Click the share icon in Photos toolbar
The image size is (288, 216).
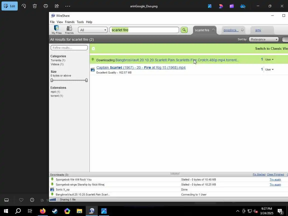[57, 6]
